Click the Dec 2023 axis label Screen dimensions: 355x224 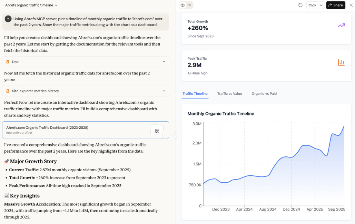click(x=221, y=210)
